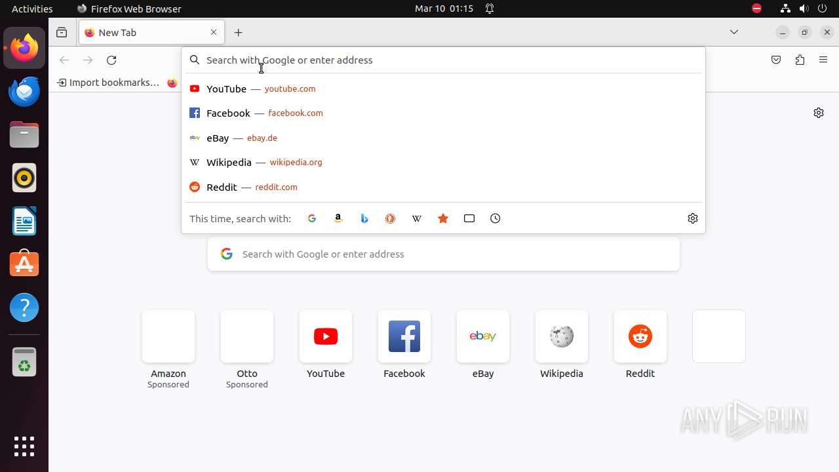Launch Rhythmbox from dock
Viewport: 839px width, 472px height.
tap(24, 178)
